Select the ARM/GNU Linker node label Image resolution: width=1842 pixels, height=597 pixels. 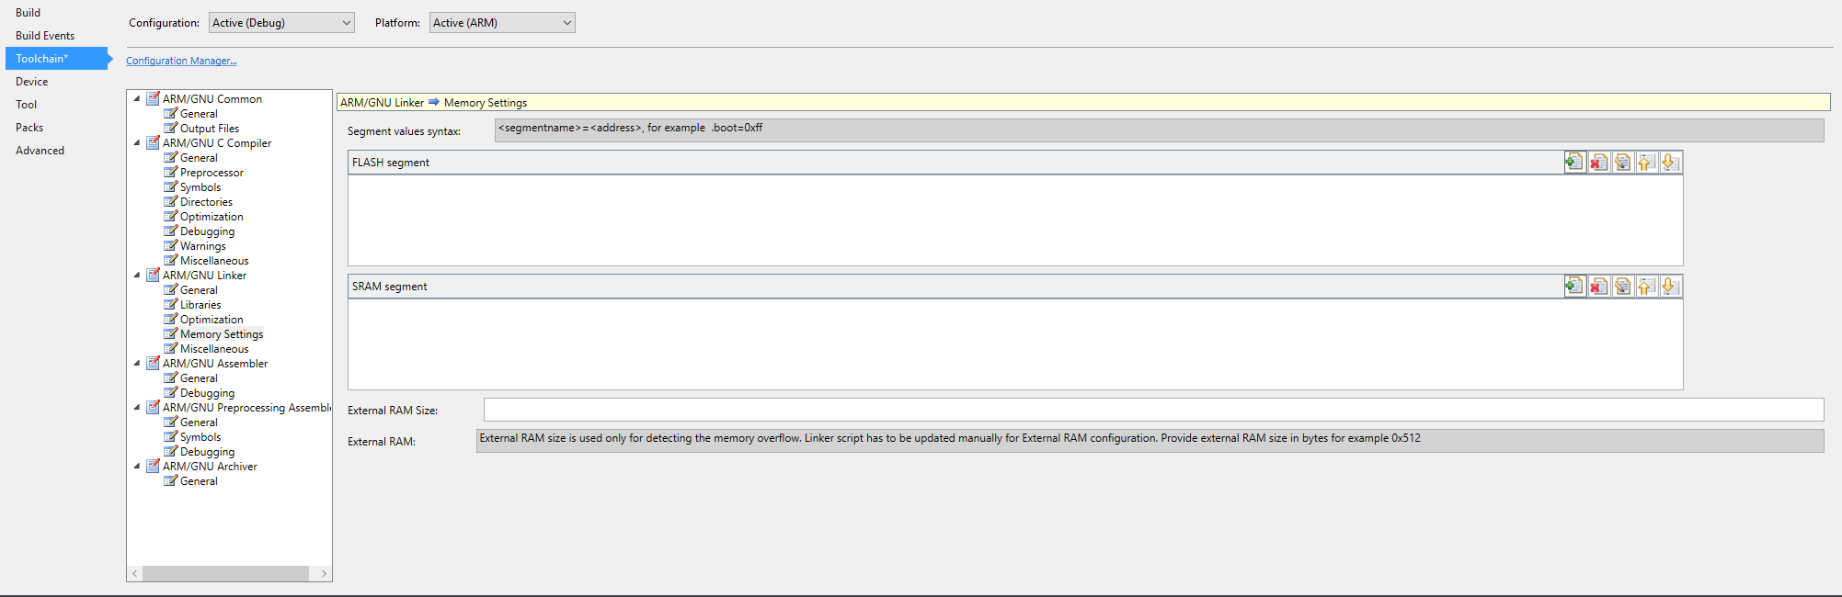204,276
